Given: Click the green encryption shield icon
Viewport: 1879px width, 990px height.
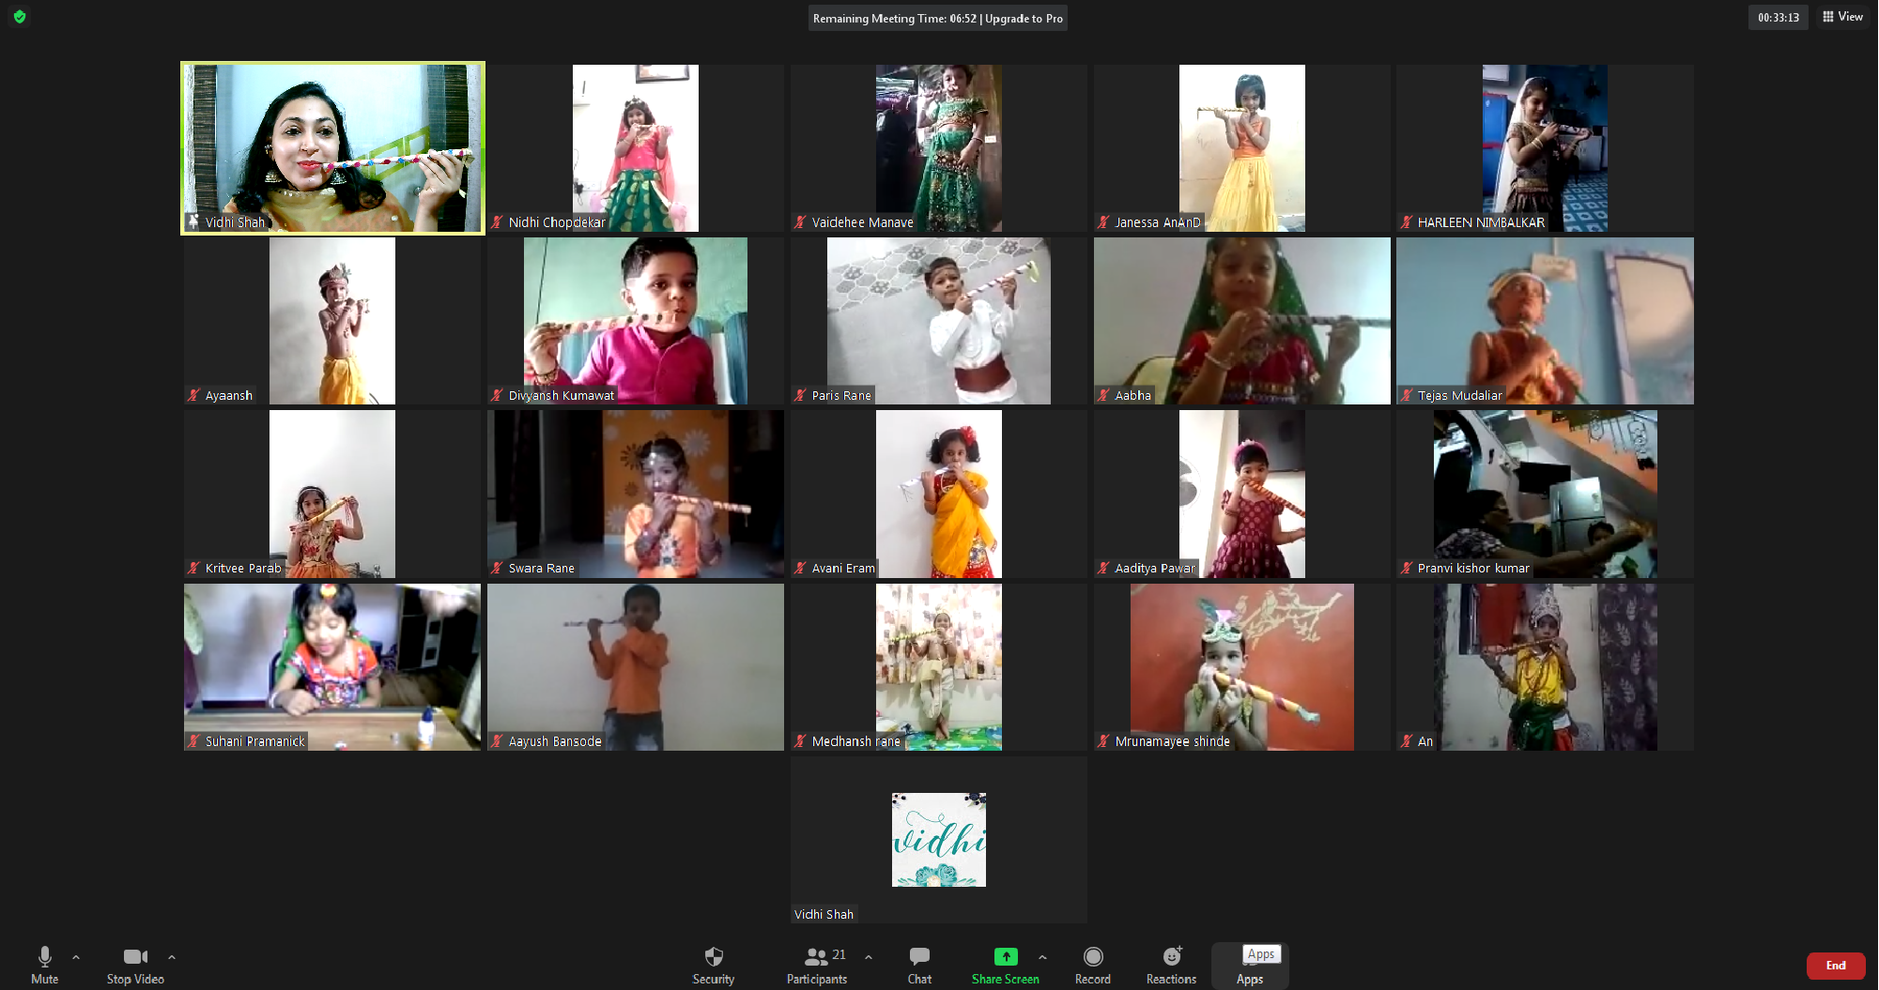Looking at the screenshot, I should click(x=20, y=17).
